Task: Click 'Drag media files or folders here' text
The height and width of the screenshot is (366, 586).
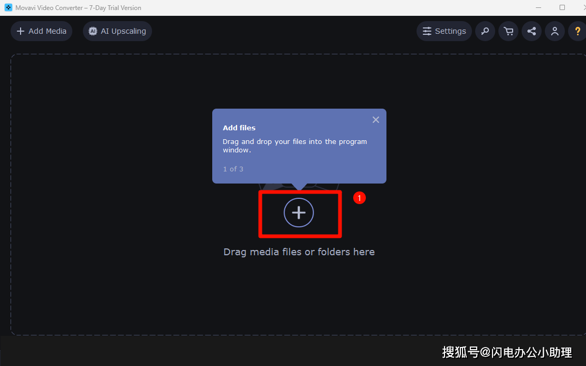Action: click(x=299, y=252)
